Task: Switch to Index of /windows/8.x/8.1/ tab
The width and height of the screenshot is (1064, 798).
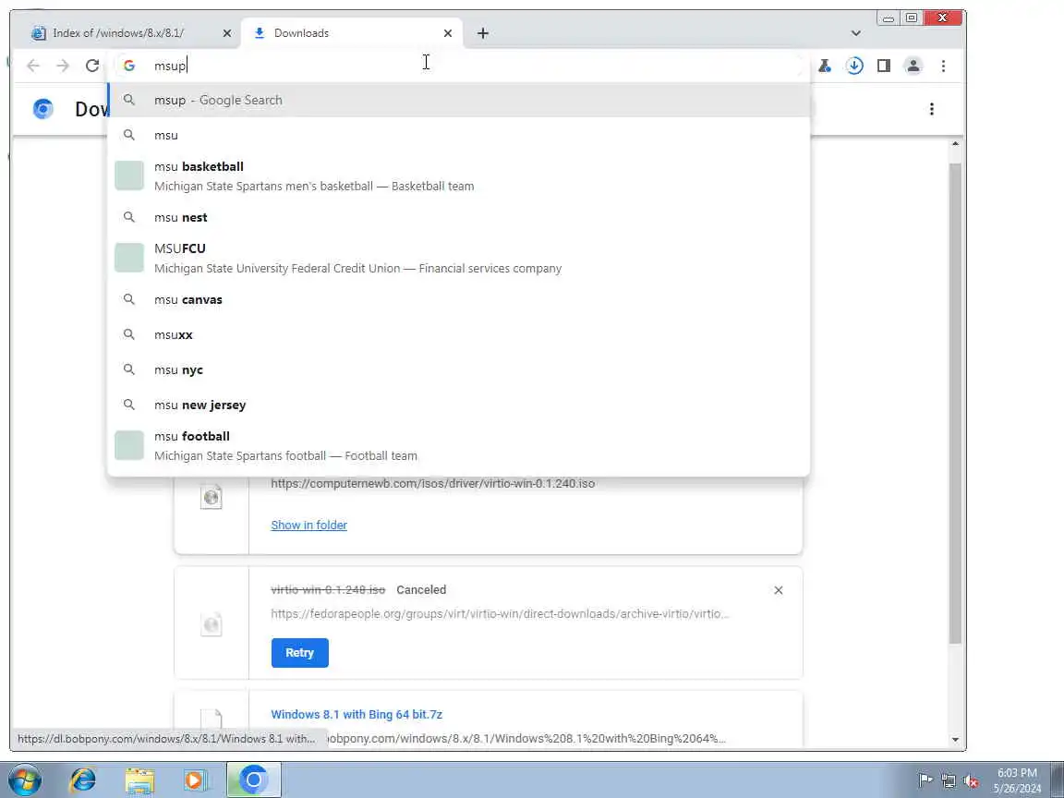Action: [127, 33]
